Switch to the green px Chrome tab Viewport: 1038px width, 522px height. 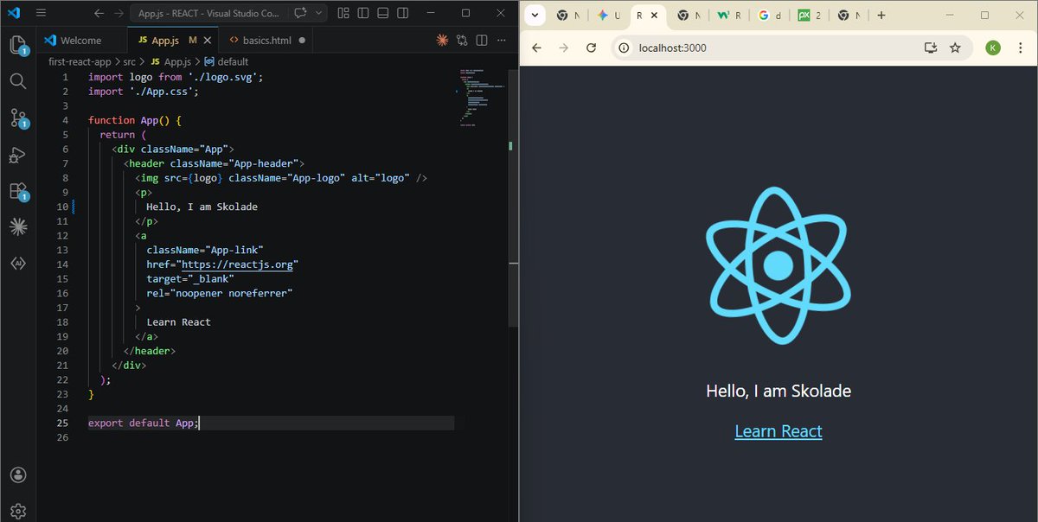click(811, 16)
